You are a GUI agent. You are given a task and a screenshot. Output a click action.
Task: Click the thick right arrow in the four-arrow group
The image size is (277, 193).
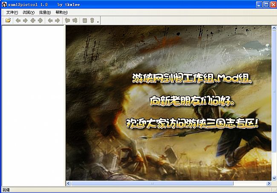pyautogui.click(x=40, y=20)
